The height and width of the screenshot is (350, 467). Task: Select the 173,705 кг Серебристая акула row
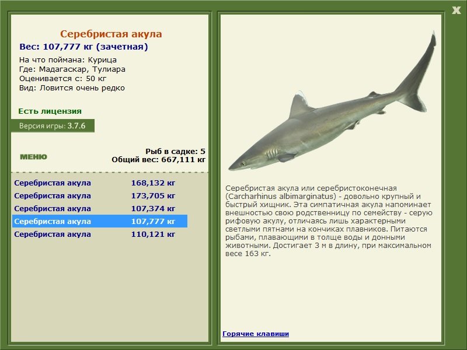tap(100, 195)
